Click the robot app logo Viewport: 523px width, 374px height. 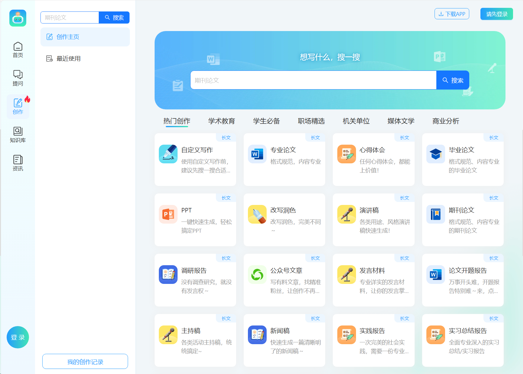(18, 18)
